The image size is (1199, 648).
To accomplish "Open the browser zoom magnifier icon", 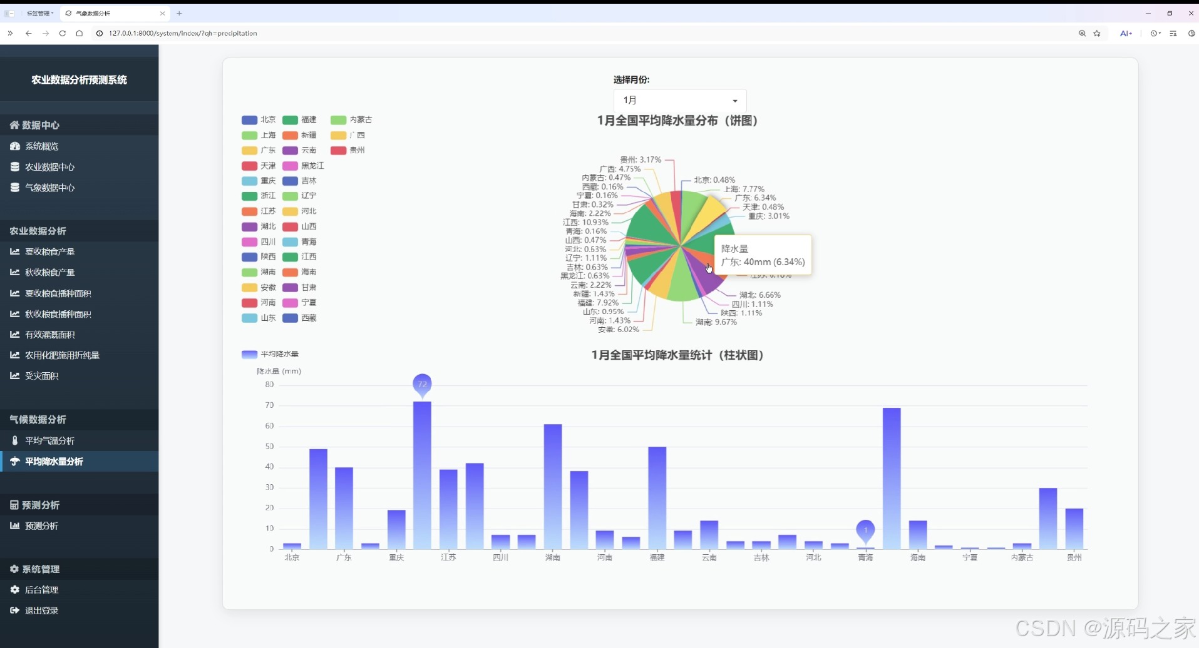I will coord(1082,33).
